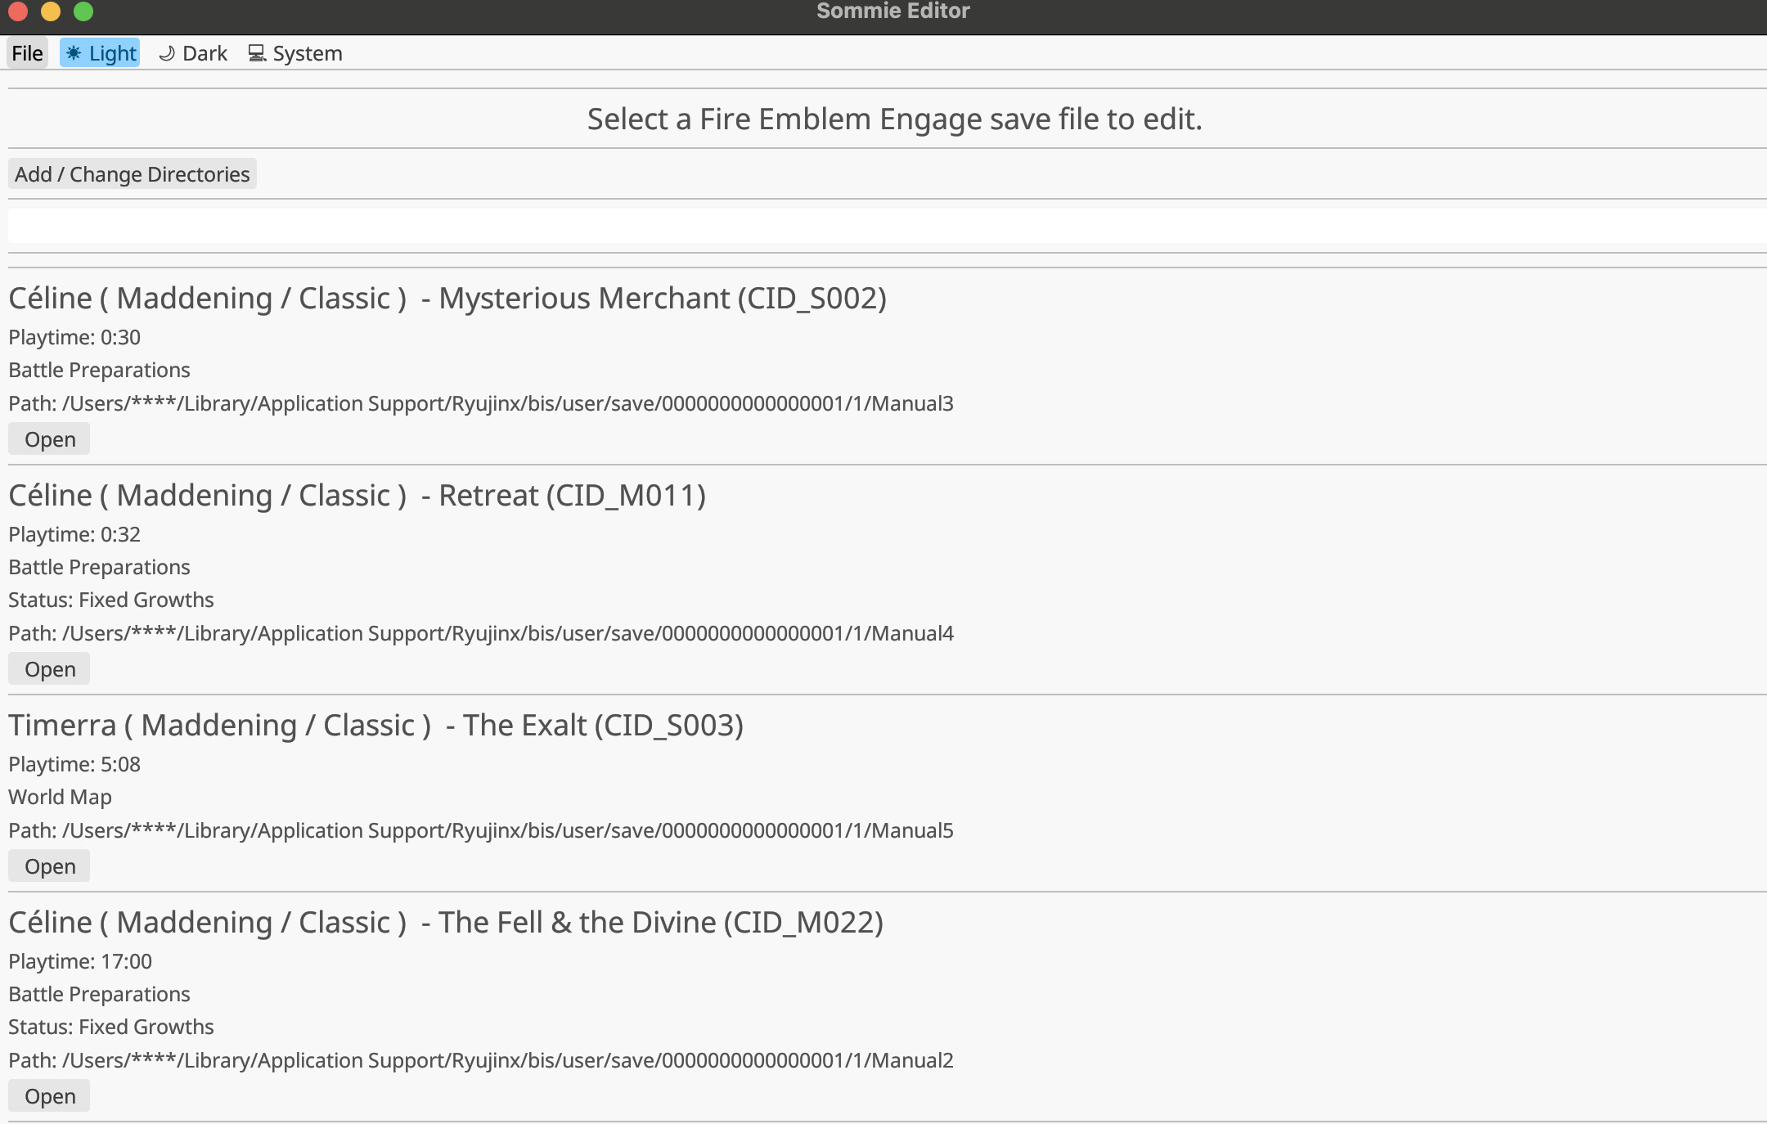Click the empty input field below Add / Change Directories
1767x1124 pixels.
tap(883, 226)
